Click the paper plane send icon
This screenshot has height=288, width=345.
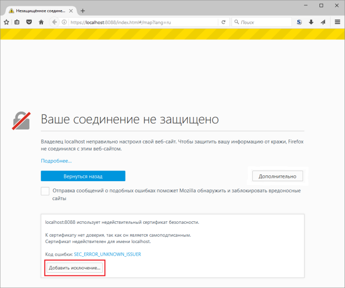click(323, 22)
